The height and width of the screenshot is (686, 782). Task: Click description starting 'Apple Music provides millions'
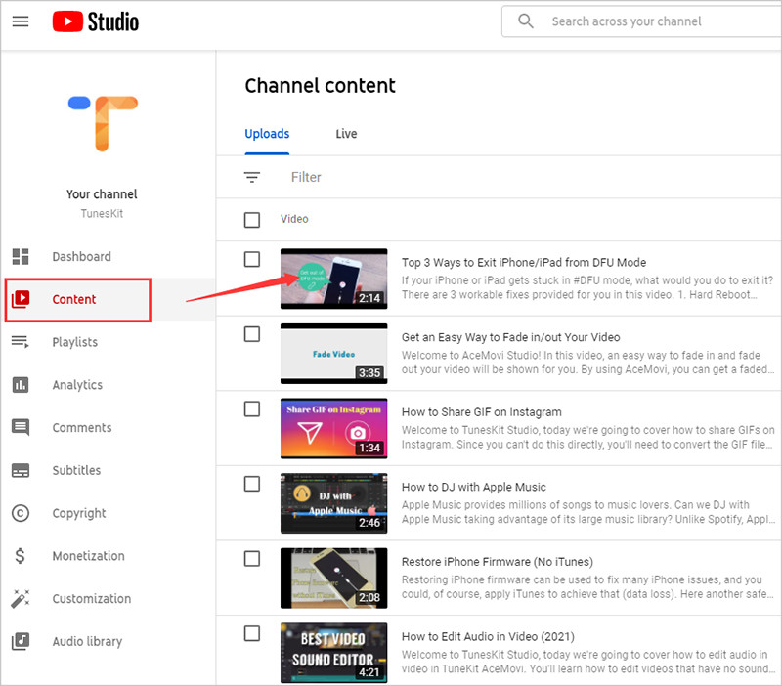point(587,511)
